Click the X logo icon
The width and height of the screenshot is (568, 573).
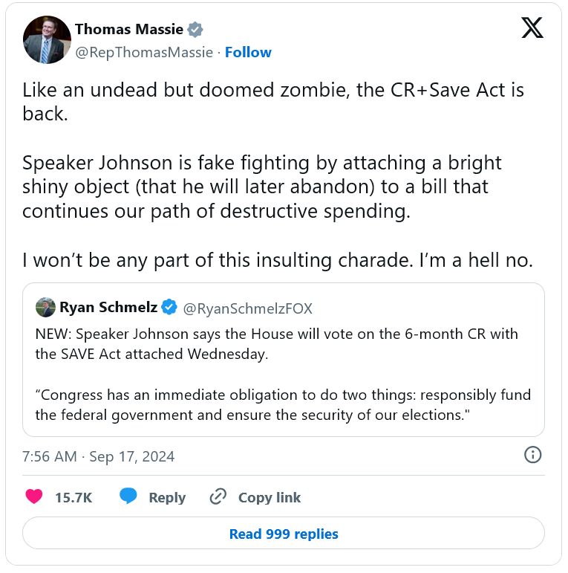(x=532, y=28)
